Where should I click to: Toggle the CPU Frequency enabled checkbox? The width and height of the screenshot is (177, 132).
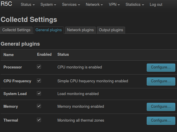(39, 81)
